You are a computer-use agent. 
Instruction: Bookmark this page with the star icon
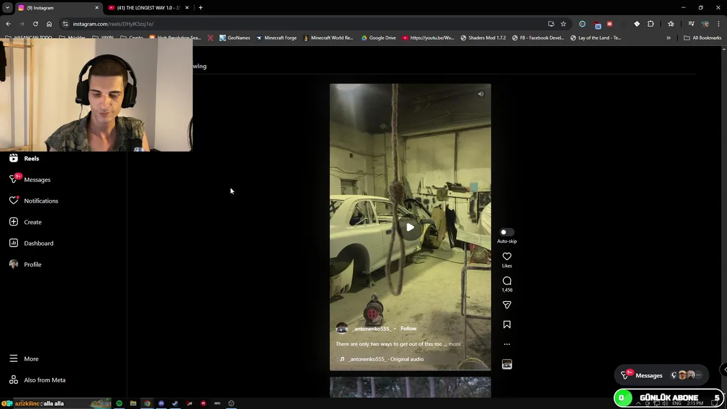[563, 24]
